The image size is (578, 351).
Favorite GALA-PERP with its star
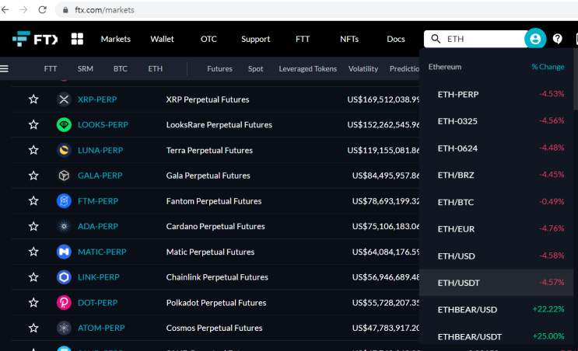(33, 175)
